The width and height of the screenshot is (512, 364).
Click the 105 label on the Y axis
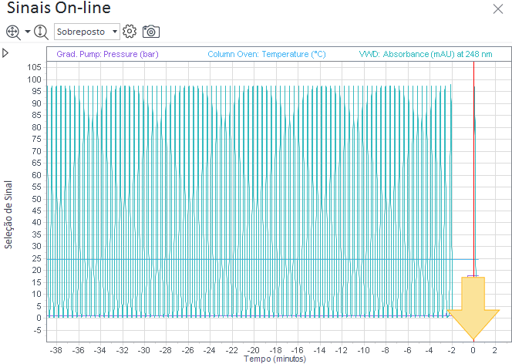34,67
